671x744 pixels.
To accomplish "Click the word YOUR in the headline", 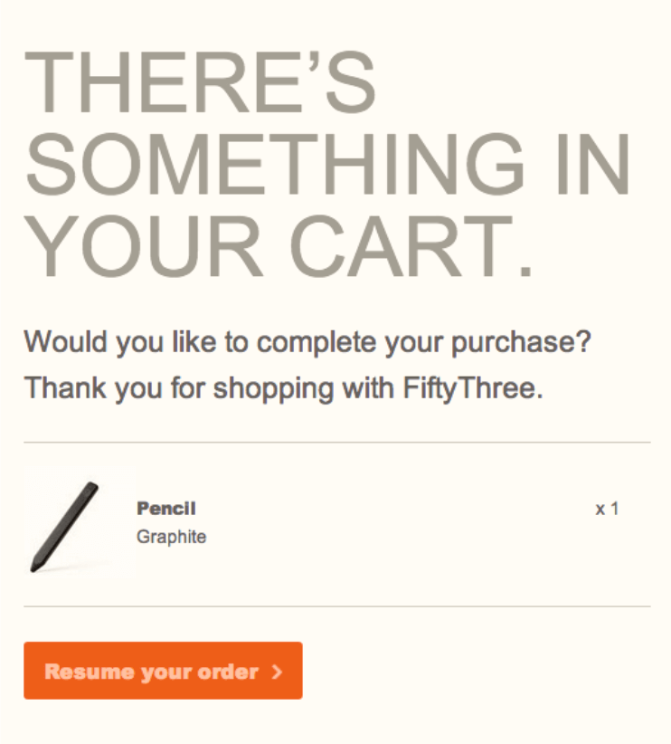I will [x=144, y=246].
